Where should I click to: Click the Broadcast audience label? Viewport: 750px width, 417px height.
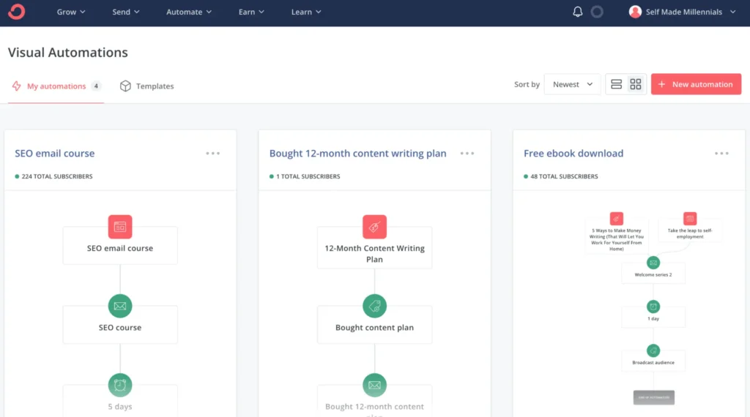[x=653, y=363]
